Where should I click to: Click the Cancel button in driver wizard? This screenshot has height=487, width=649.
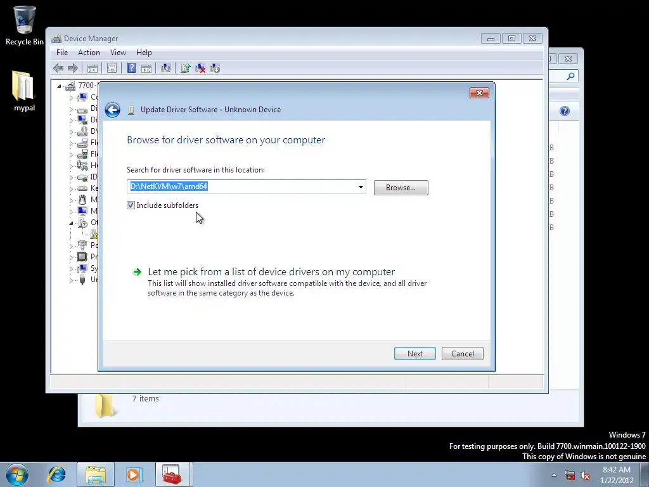pyautogui.click(x=462, y=354)
